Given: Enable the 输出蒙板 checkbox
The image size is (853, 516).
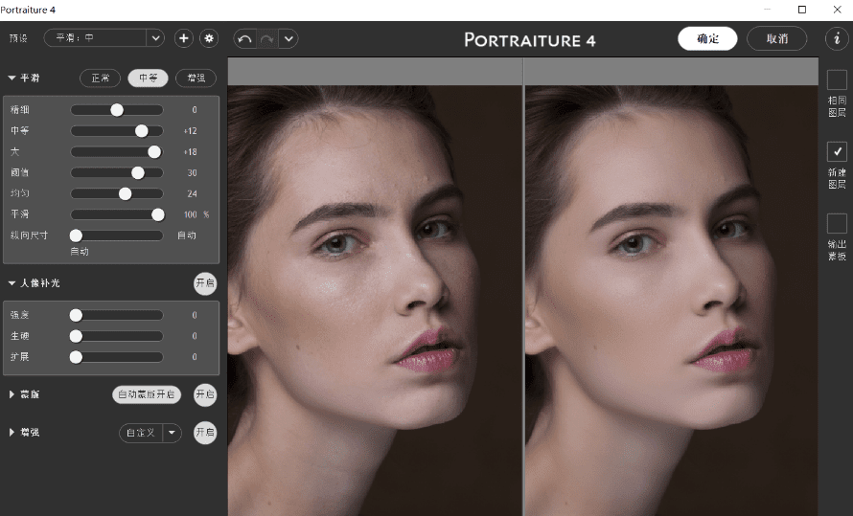Looking at the screenshot, I should coord(837,223).
